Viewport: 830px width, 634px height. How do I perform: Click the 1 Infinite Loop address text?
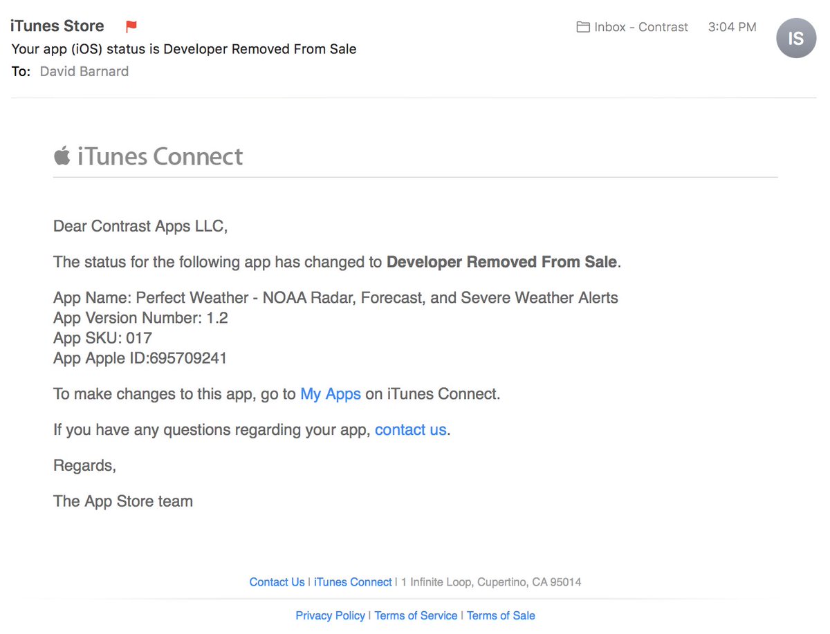click(492, 582)
